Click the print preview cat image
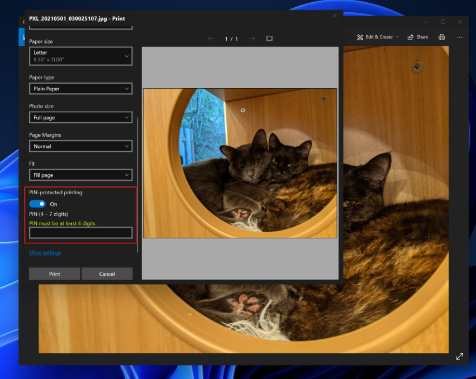This screenshot has height=379, width=476. tap(240, 163)
